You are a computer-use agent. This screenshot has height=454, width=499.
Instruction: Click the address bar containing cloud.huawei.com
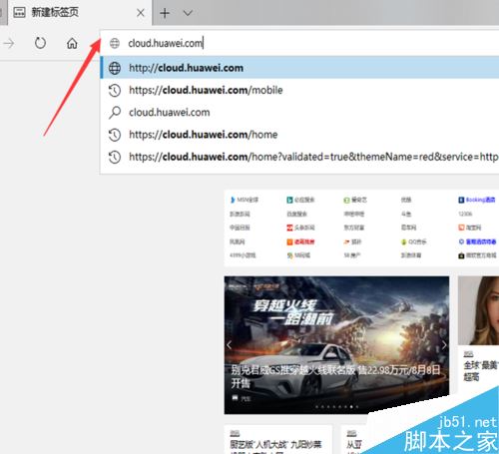(x=299, y=43)
